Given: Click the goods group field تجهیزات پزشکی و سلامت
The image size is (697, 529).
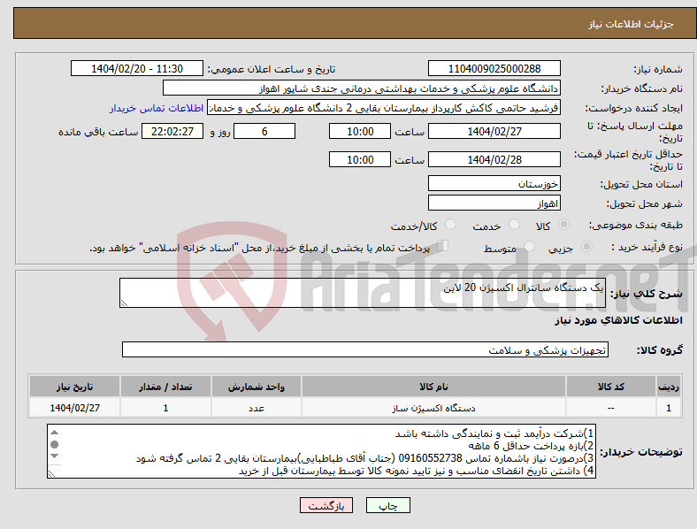Looking at the screenshot, I should pyautogui.click(x=365, y=349).
